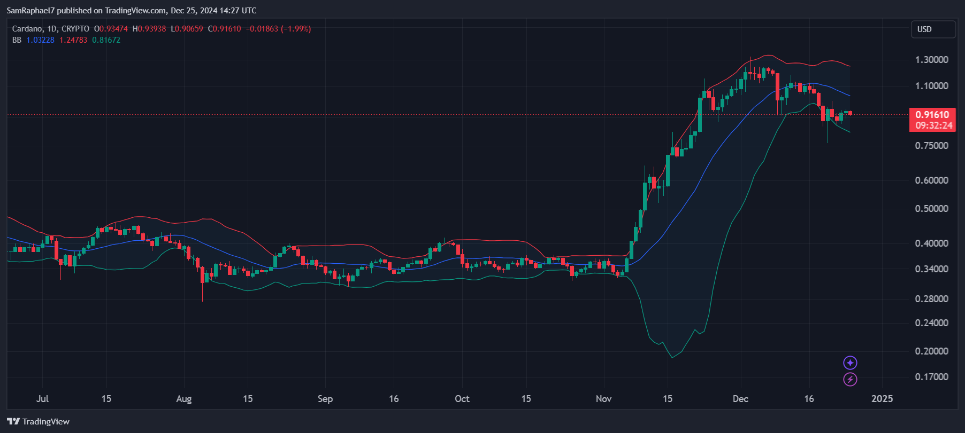965x433 pixels.
Task: Click the 0.50000 price axis label
Action: point(931,209)
